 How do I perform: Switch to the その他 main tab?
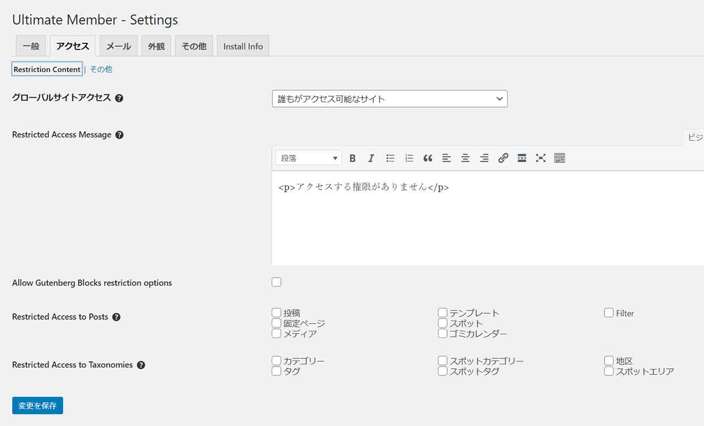click(x=194, y=46)
